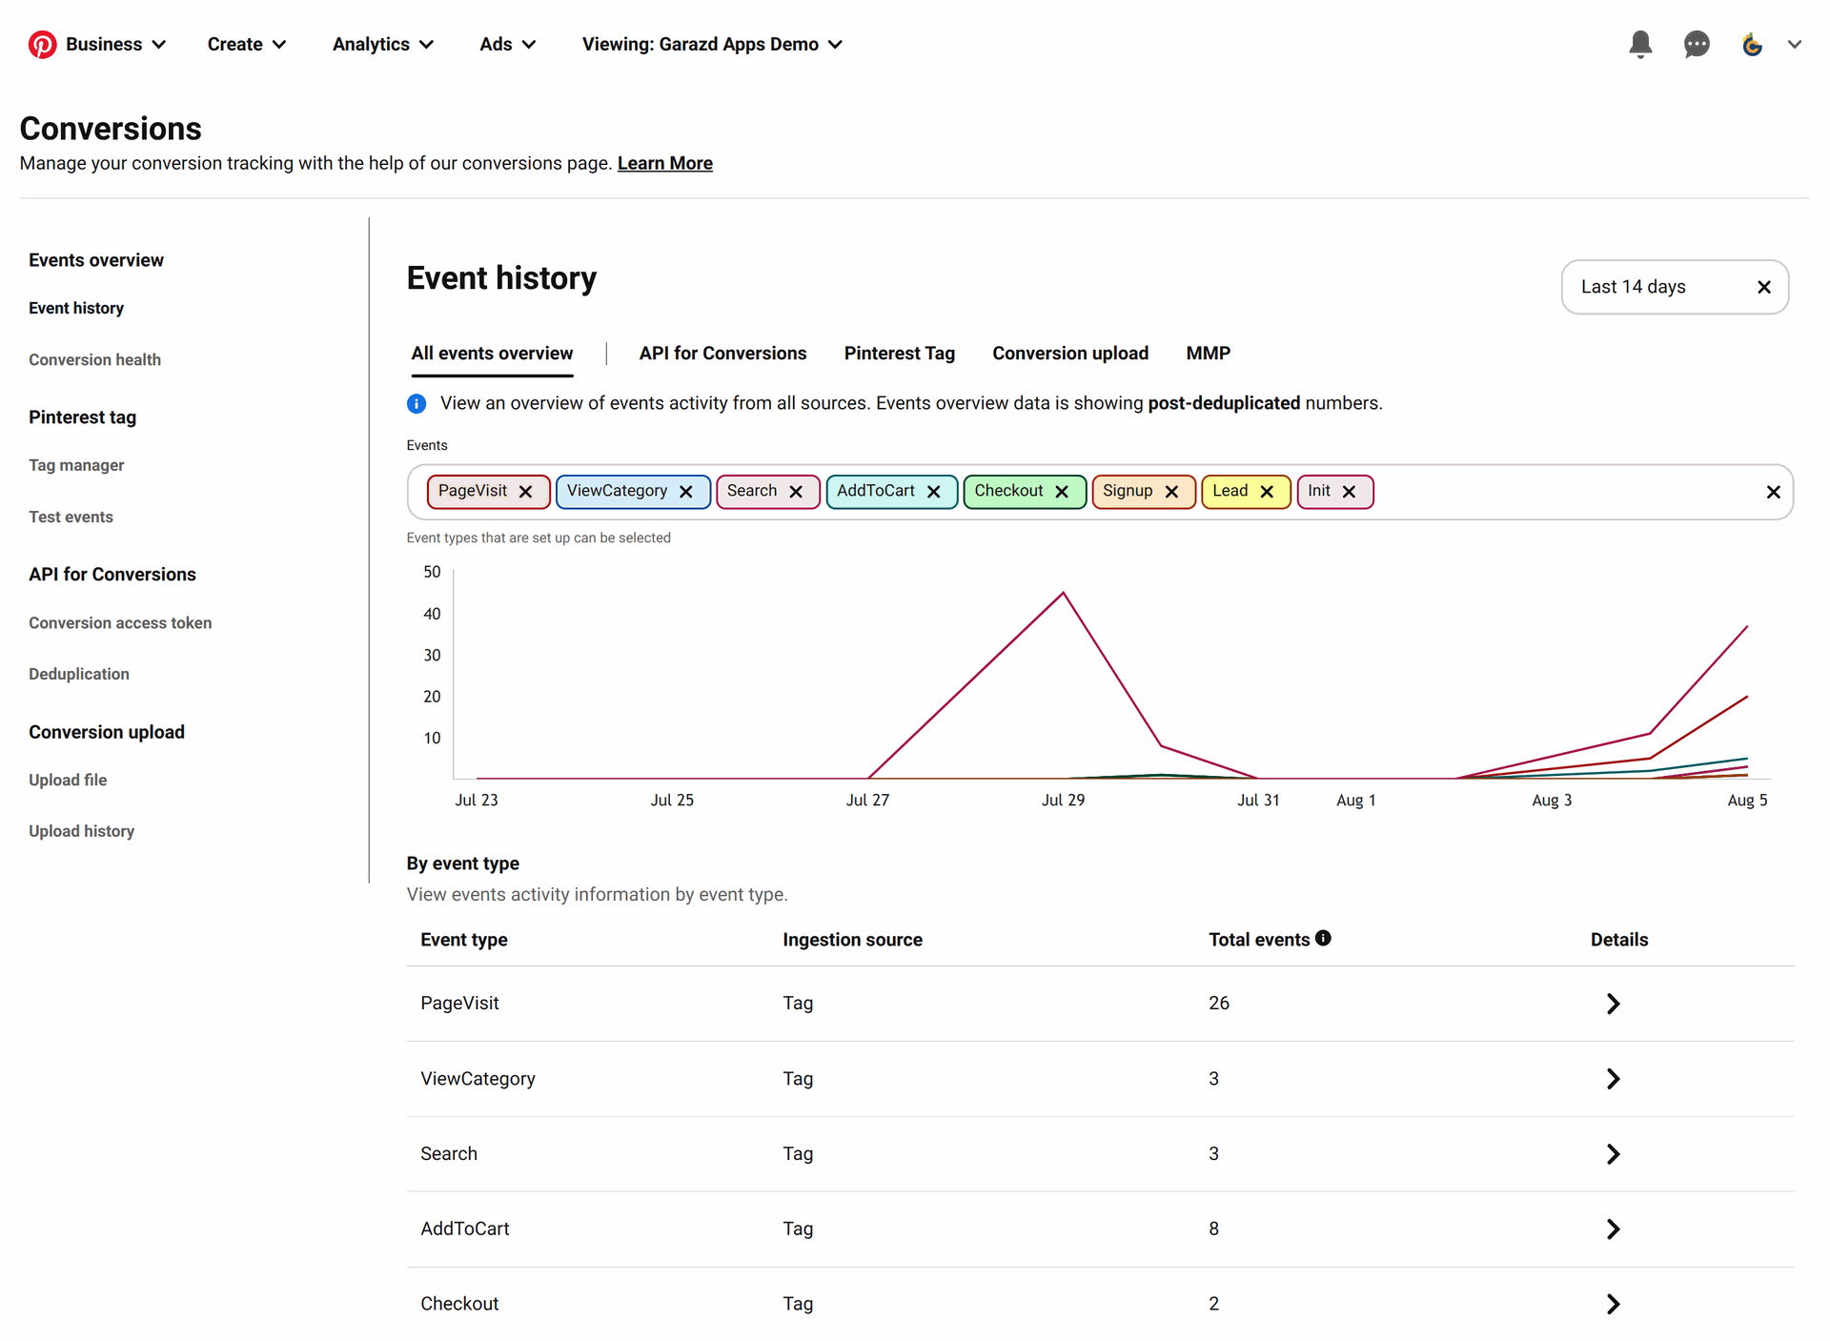The height and width of the screenshot is (1341, 1830).
Task: Switch to the API for Conversions tab
Action: click(x=722, y=354)
